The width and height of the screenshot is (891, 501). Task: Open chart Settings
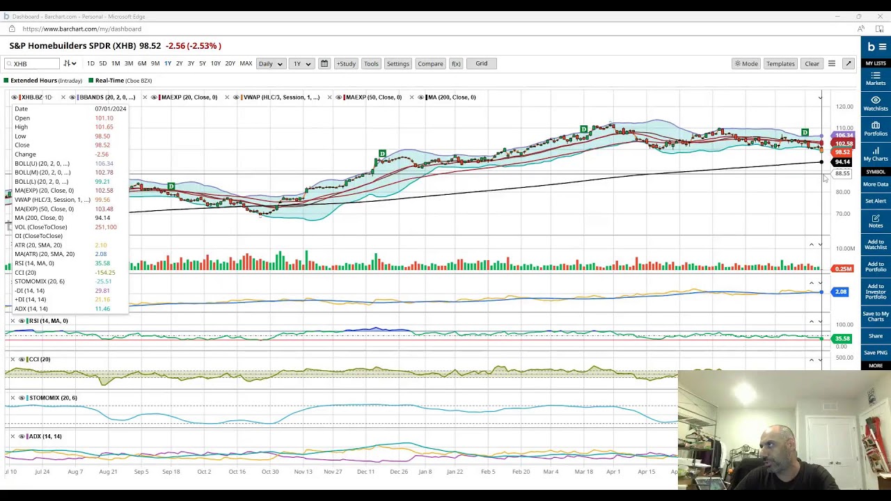[x=398, y=63]
